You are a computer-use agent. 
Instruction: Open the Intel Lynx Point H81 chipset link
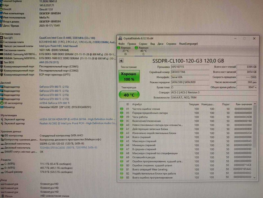tap(58, 46)
